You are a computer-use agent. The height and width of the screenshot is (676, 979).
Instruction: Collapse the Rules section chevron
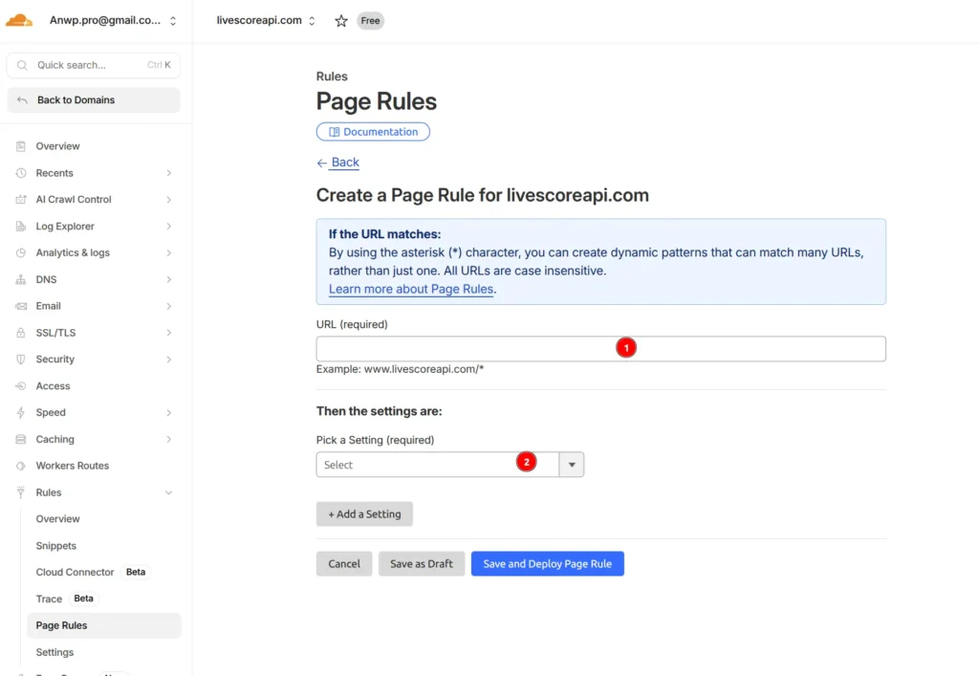point(168,492)
